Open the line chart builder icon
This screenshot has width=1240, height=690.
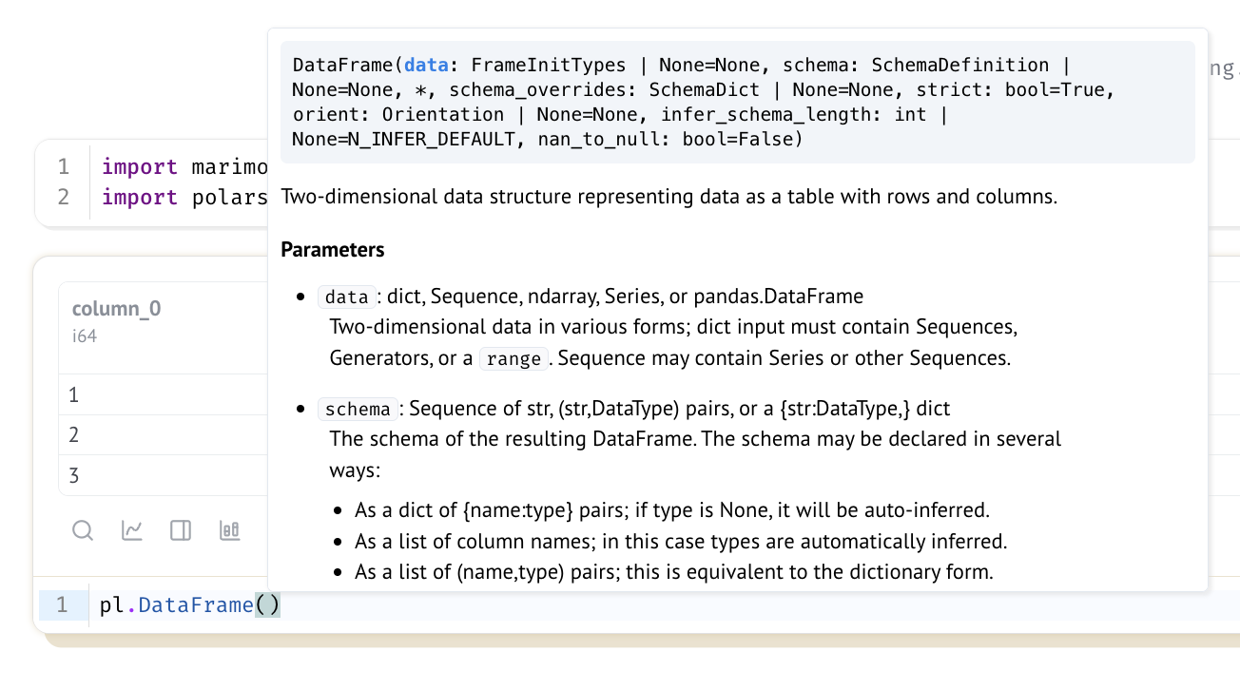[132, 530]
